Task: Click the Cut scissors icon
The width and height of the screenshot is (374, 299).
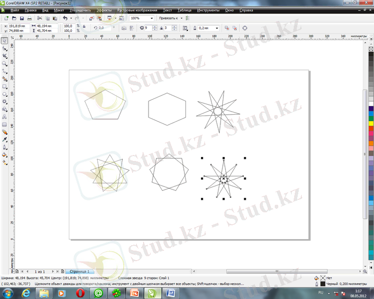Action: [x=39, y=18]
